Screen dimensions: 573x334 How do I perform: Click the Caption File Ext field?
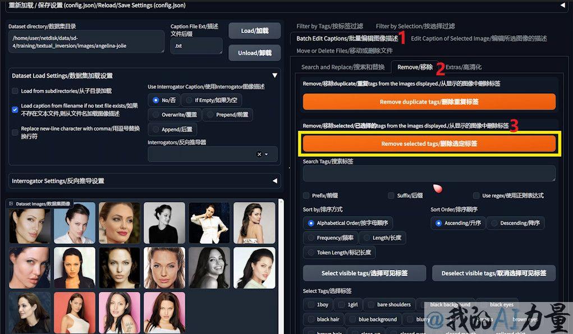pyautogui.click(x=196, y=46)
